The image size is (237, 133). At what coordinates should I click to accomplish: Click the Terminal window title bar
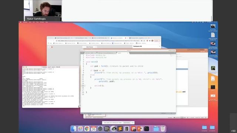[x=51, y=67]
